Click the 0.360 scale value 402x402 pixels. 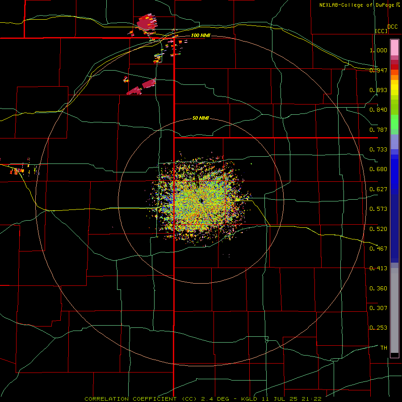378,289
